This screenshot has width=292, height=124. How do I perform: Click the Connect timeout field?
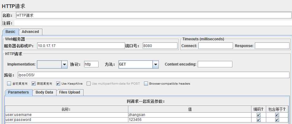pos(216,46)
